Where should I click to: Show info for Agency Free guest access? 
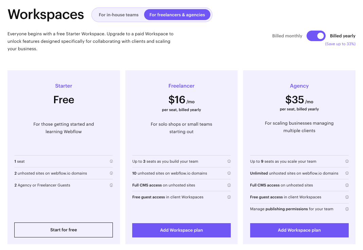(x=347, y=197)
